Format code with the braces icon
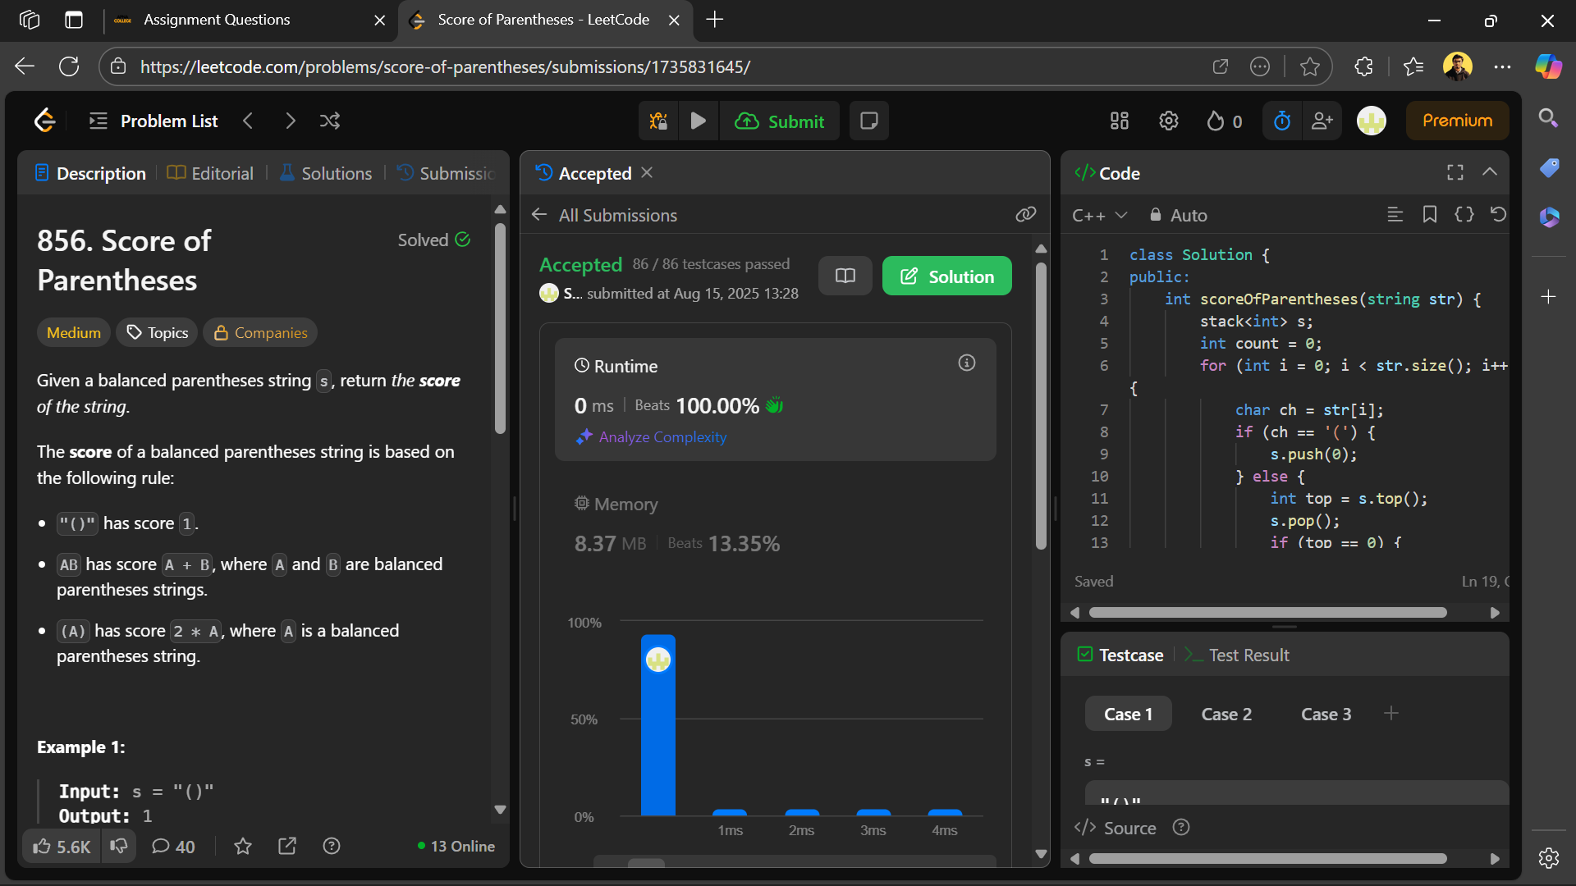 pos(1464,215)
